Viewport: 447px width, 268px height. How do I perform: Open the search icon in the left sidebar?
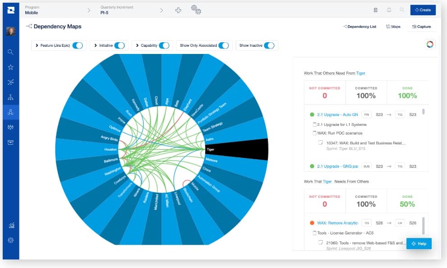pyautogui.click(x=10, y=52)
